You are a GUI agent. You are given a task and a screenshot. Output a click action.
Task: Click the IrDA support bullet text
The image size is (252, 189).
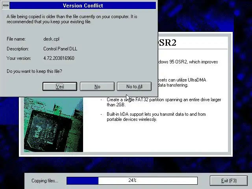(156, 117)
